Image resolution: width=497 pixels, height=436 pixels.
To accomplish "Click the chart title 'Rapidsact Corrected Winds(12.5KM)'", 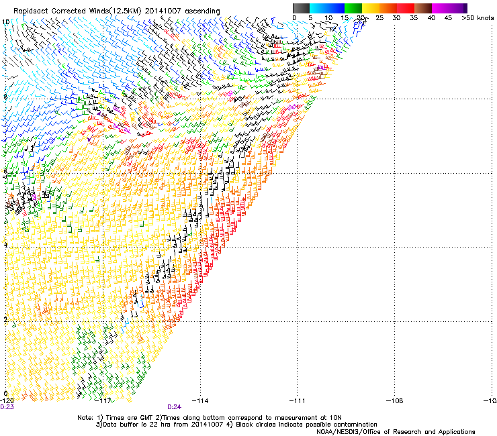I will tap(78, 11).
